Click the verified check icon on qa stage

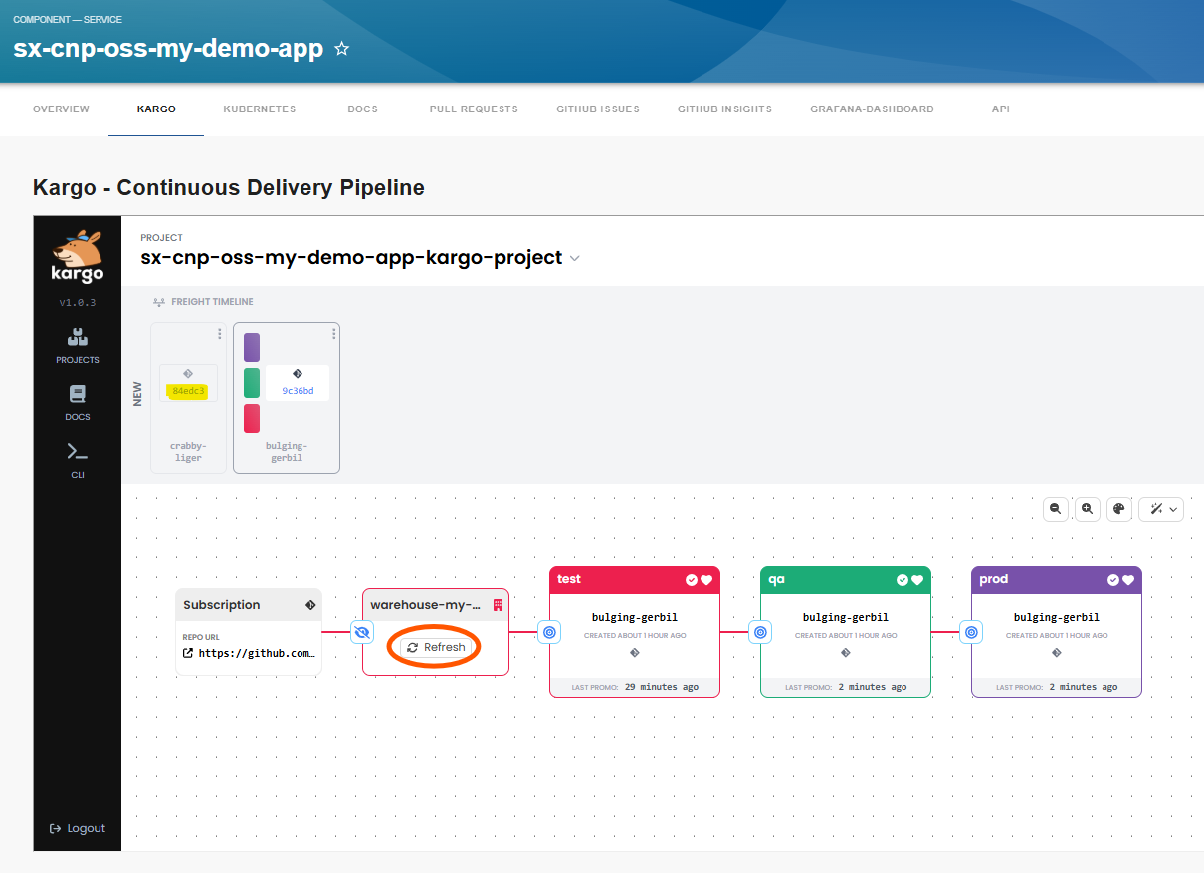point(903,580)
